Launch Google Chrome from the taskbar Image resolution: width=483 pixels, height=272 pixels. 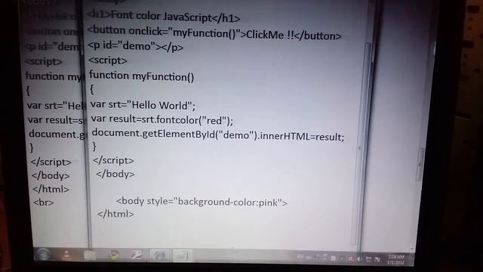pyautogui.click(x=114, y=255)
